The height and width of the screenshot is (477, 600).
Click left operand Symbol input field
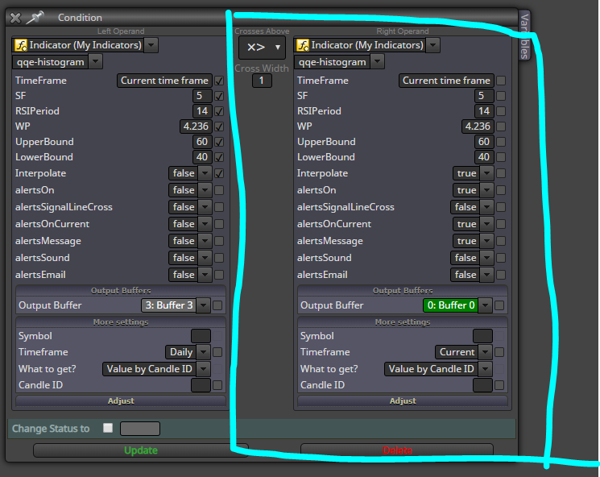click(x=201, y=336)
